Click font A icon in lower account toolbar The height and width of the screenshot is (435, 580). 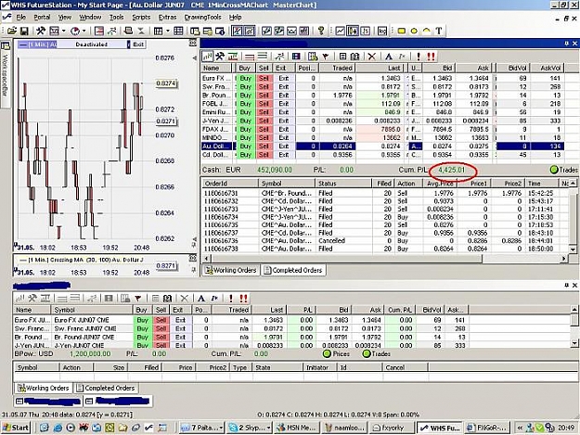pyautogui.click(x=200, y=299)
